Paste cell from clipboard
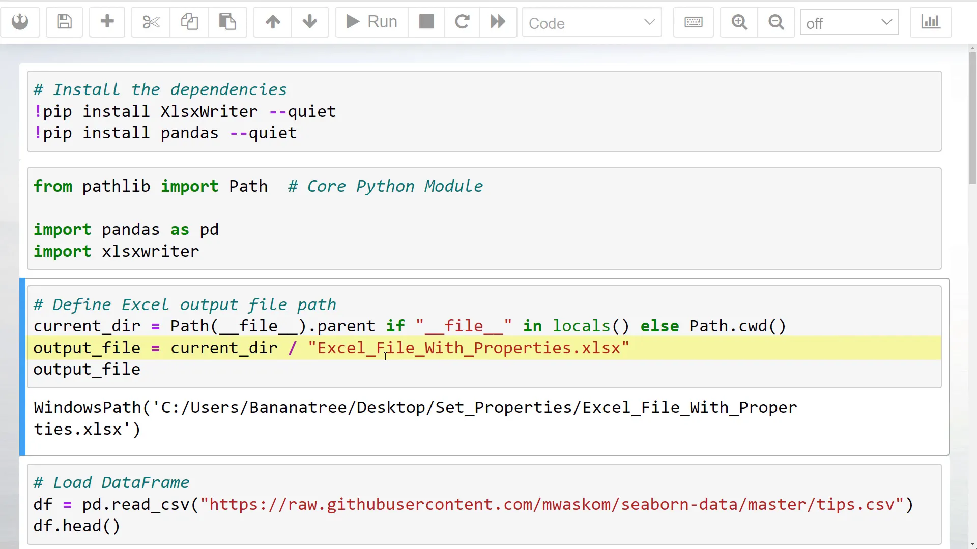The image size is (977, 549). coord(227,22)
